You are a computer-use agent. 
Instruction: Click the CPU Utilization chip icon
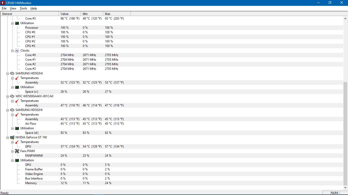[17, 23]
